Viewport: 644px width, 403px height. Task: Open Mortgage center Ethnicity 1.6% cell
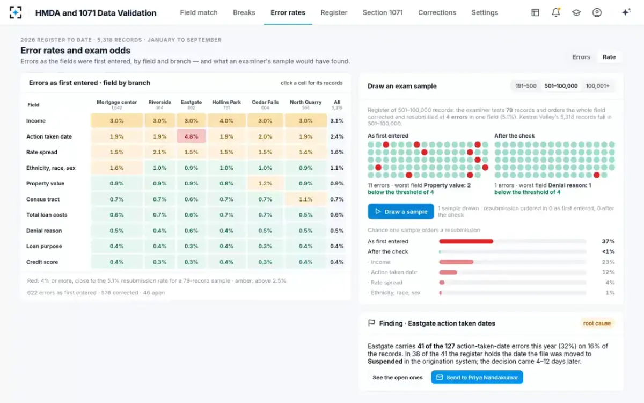117,168
